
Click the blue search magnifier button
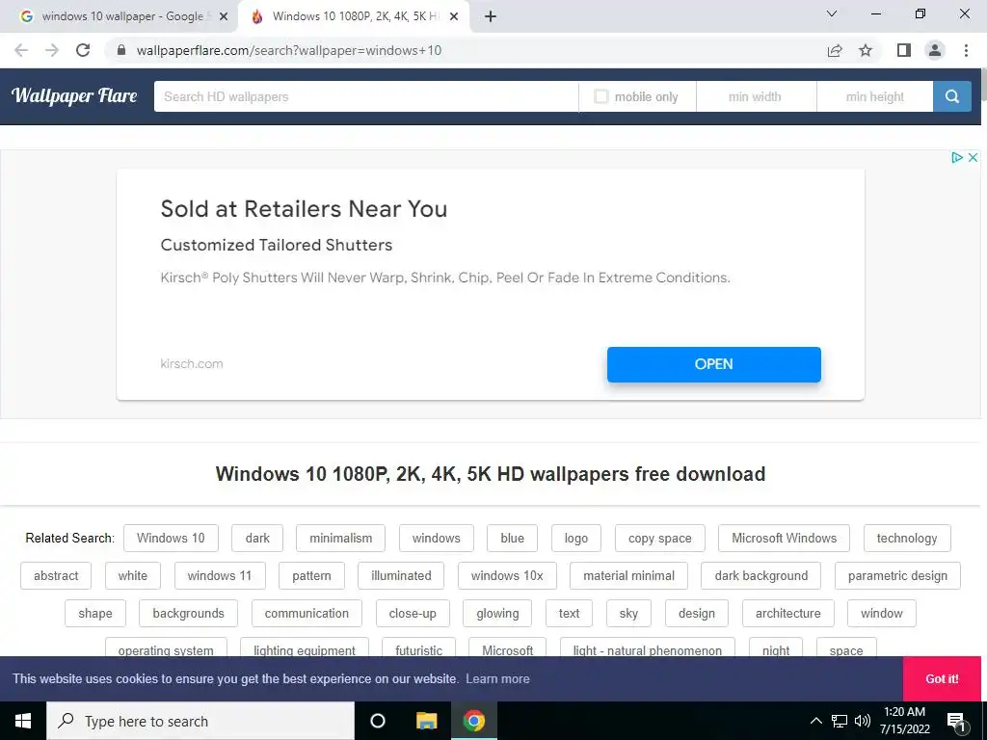point(951,96)
